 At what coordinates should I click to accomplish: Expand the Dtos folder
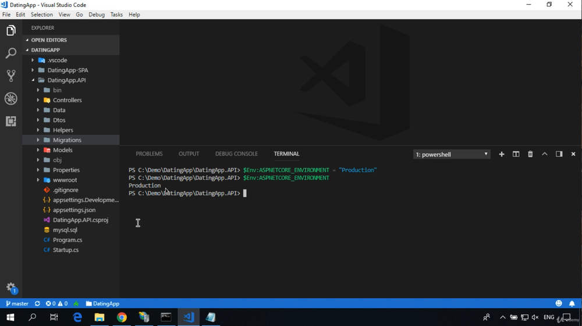(x=59, y=120)
